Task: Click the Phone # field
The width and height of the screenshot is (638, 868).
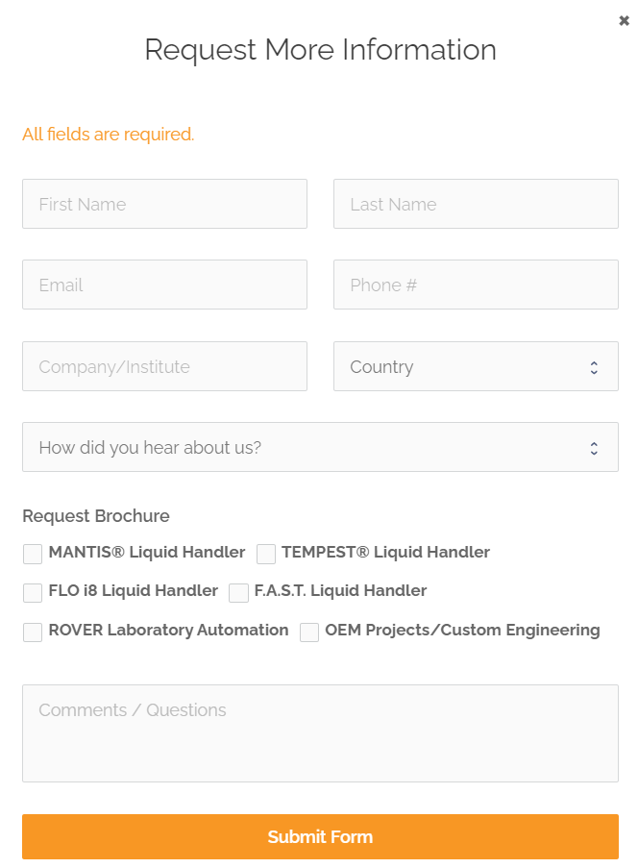Action: click(x=476, y=285)
